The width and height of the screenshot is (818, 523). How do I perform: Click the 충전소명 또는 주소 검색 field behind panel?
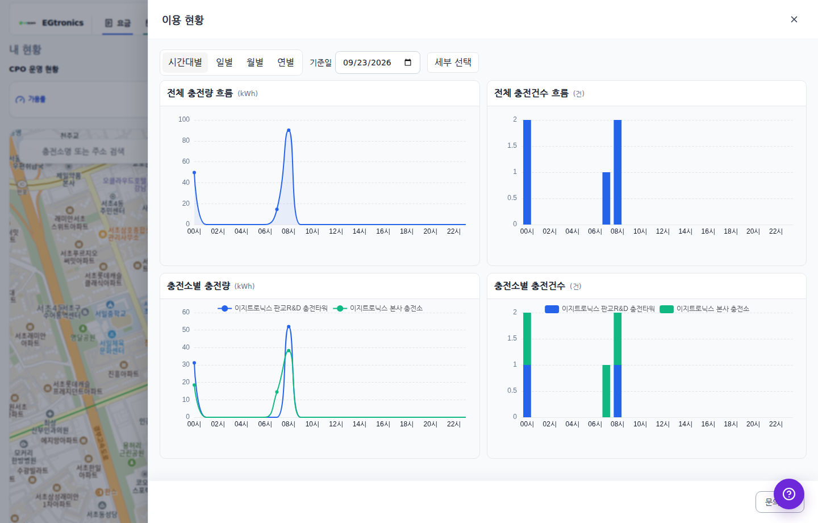tap(84, 151)
